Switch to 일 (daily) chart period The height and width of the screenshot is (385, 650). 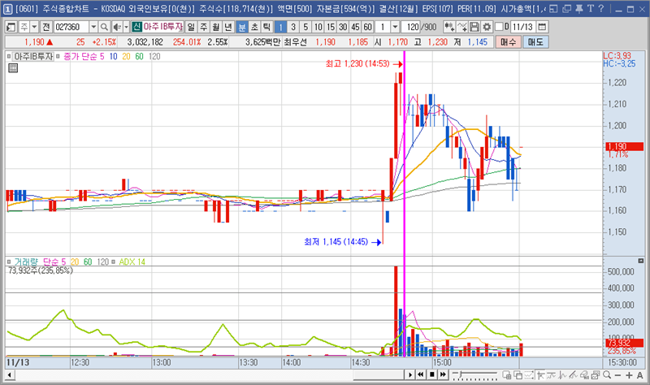pos(191,27)
